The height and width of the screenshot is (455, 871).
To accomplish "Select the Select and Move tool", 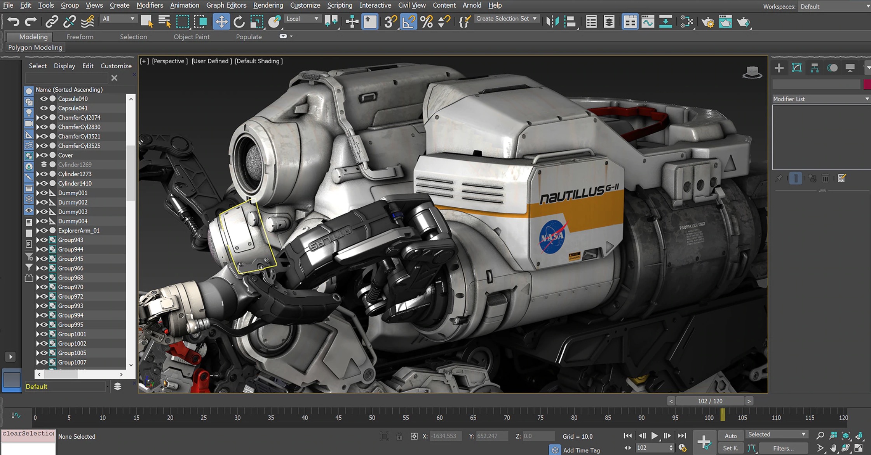I will (x=221, y=22).
